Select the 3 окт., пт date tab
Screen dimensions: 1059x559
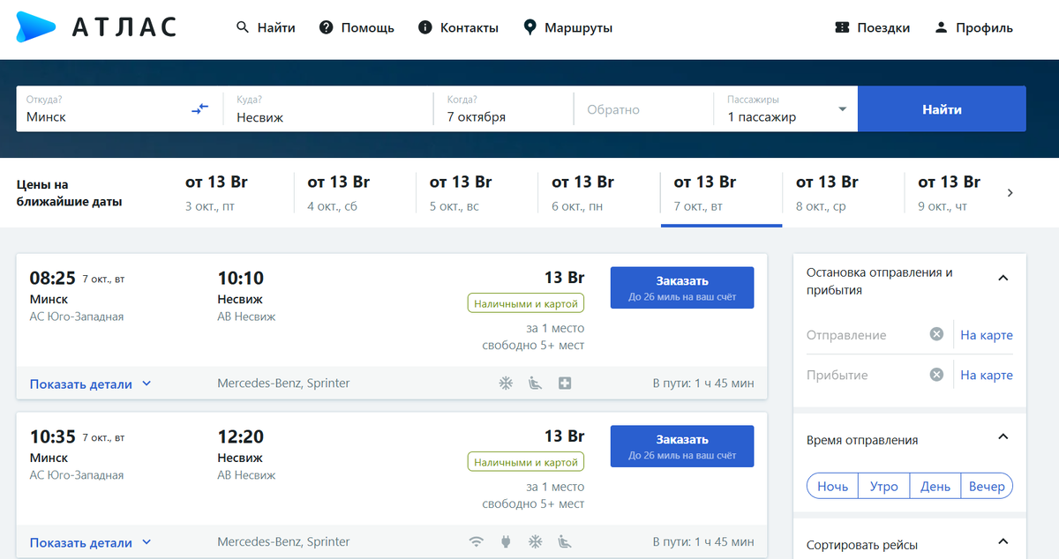[x=232, y=193]
